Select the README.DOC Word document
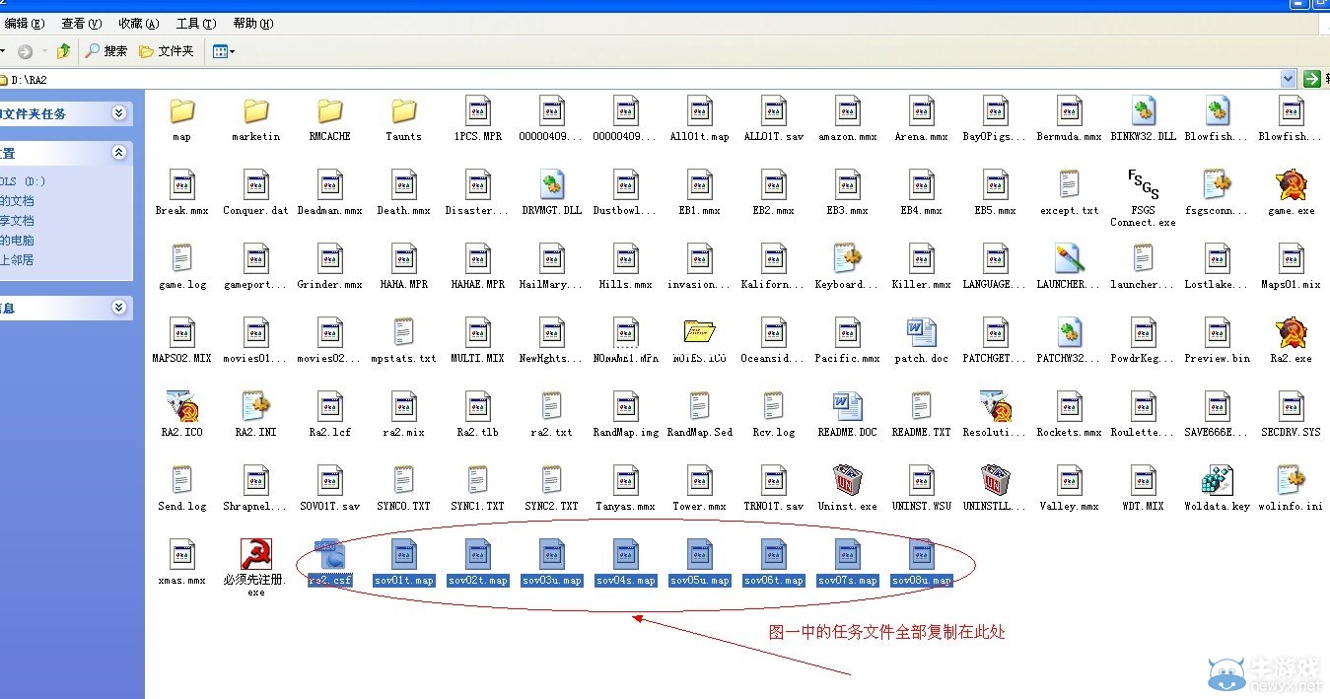This screenshot has width=1330, height=699. [848, 406]
